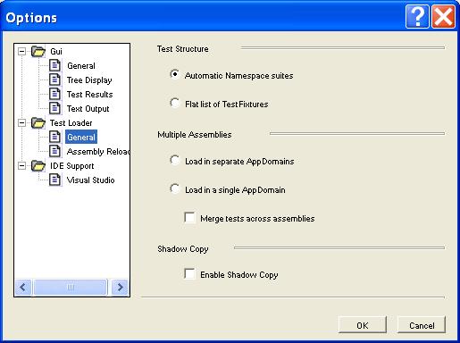
Task: Collapse the Test Loader tree node
Action: (x=21, y=122)
